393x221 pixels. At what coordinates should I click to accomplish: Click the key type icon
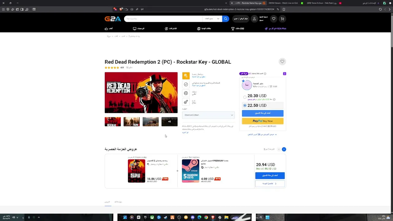pos(186,102)
